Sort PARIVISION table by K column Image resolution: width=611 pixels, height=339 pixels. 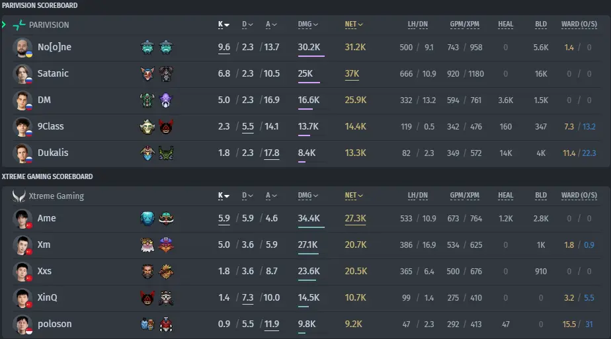(224, 24)
